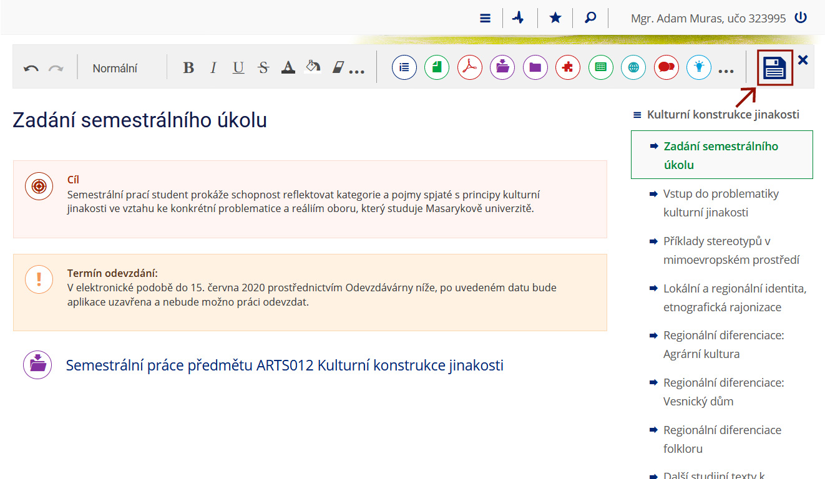825x479 pixels.
Task: Open the text color picker
Action: [x=288, y=67]
